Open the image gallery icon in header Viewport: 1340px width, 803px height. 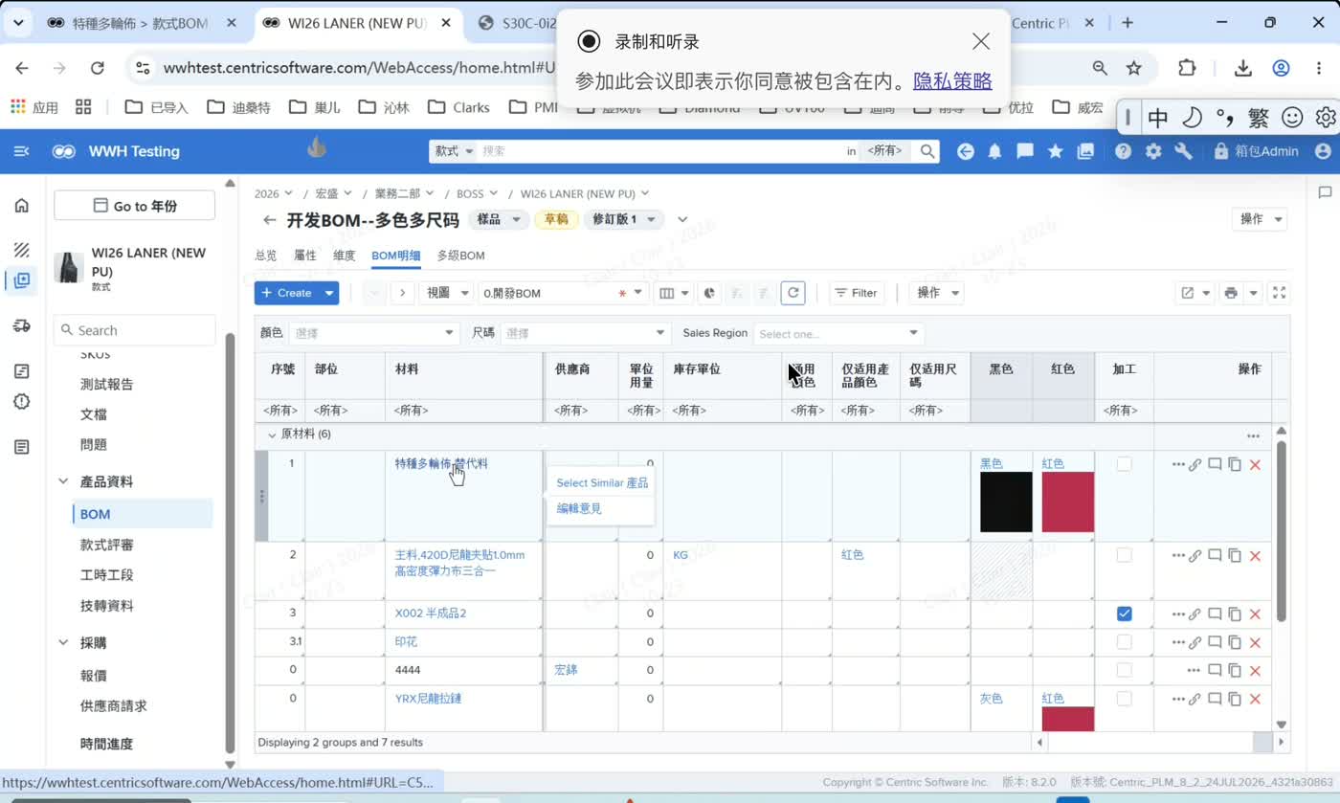tap(1085, 151)
